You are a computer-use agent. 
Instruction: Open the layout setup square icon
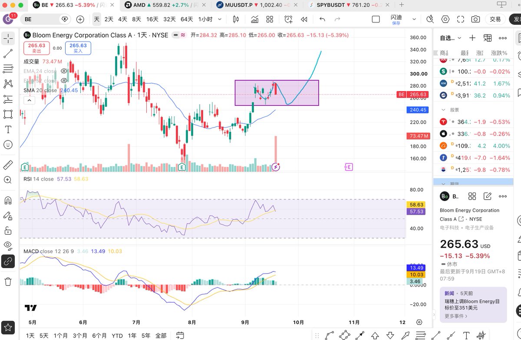click(376, 20)
